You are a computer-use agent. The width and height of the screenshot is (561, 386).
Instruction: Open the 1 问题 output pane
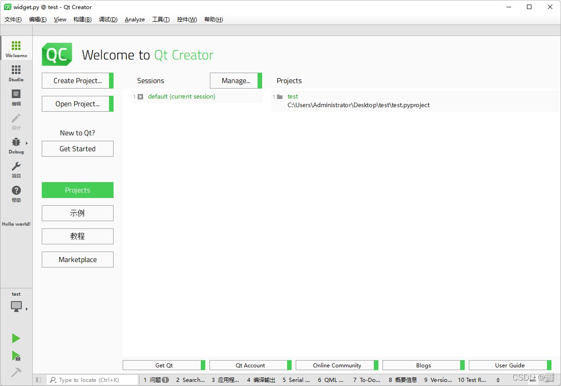tap(156, 380)
